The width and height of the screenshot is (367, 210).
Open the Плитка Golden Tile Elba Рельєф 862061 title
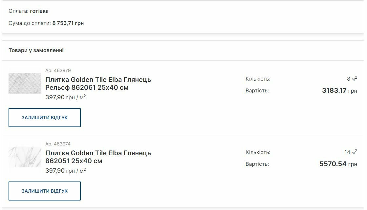tap(98, 84)
